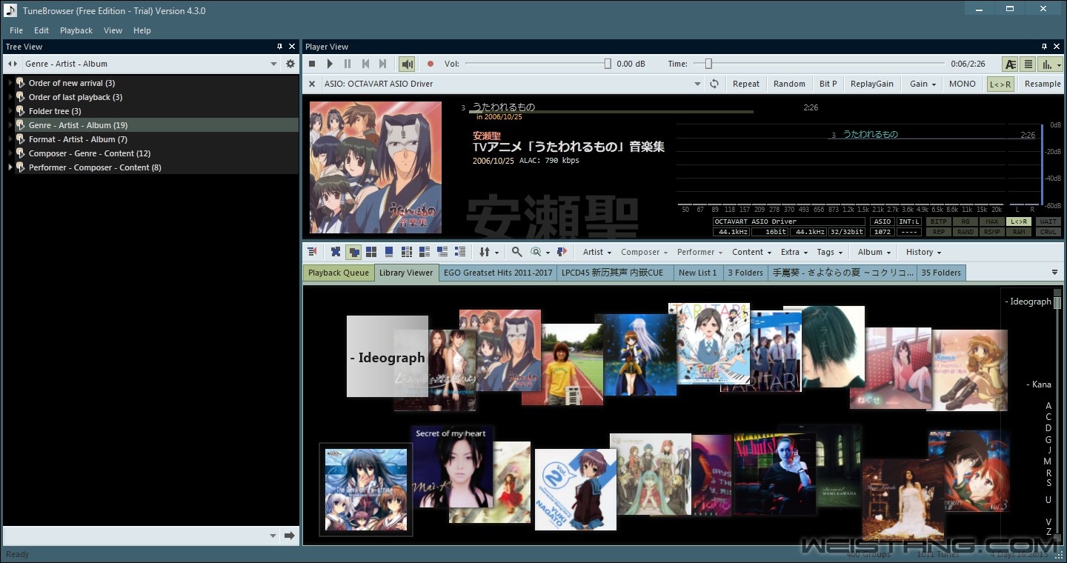Image resolution: width=1067 pixels, height=563 pixels.
Task: Select the scattered cover view mode icon
Action: (336, 252)
